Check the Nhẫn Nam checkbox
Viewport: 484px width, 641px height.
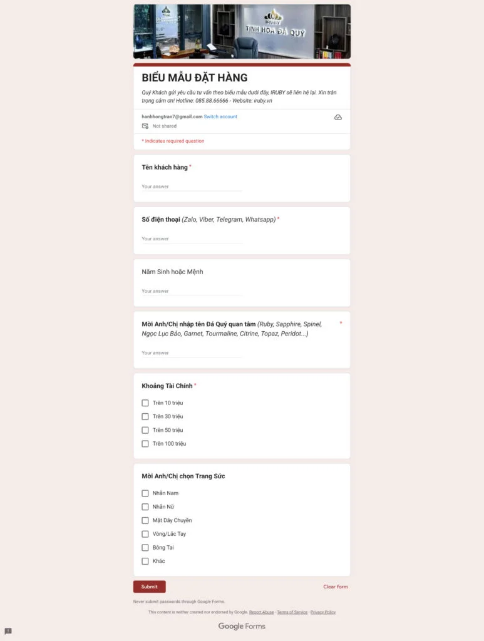(x=145, y=493)
